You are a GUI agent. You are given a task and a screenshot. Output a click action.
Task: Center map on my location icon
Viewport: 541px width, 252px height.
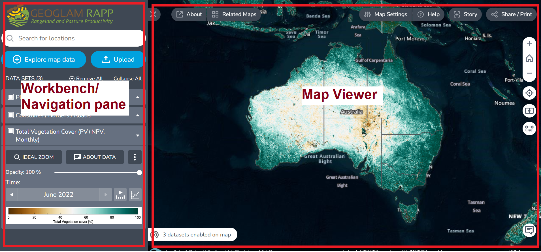pyautogui.click(x=529, y=93)
